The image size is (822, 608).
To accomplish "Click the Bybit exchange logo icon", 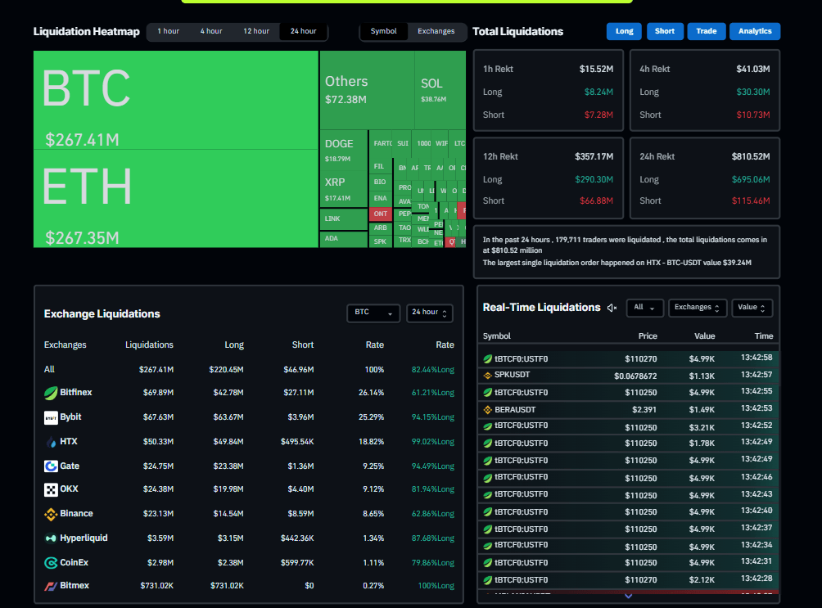I will point(51,417).
